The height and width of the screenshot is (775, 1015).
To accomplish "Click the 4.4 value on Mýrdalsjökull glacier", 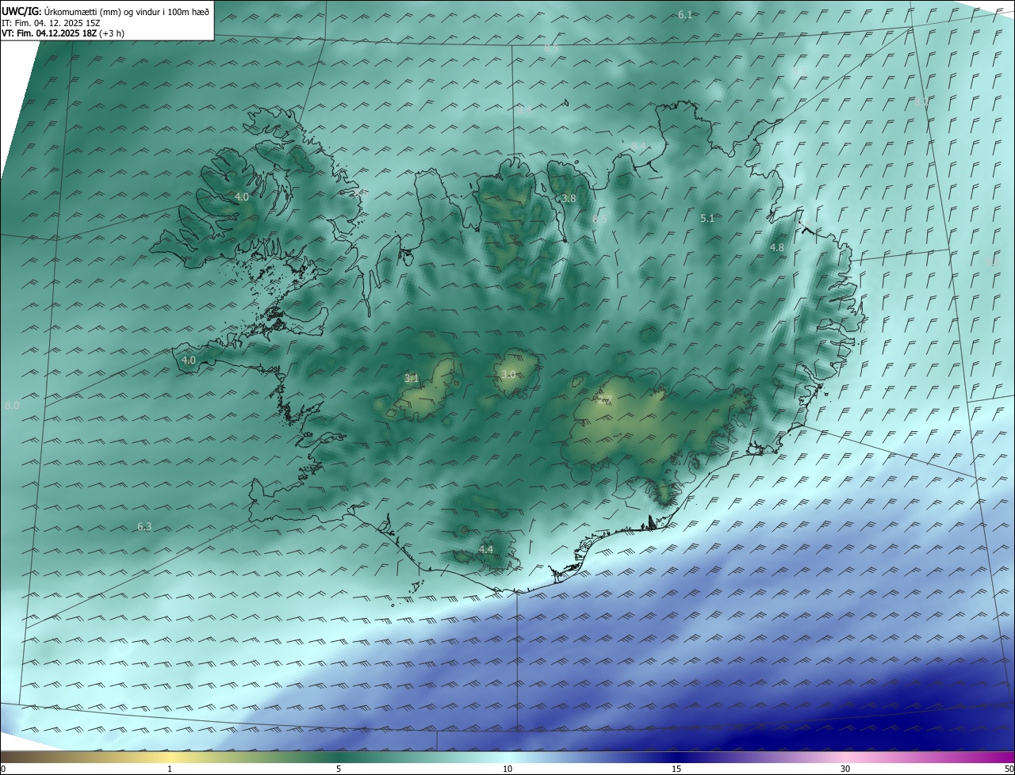I will coord(486,549).
